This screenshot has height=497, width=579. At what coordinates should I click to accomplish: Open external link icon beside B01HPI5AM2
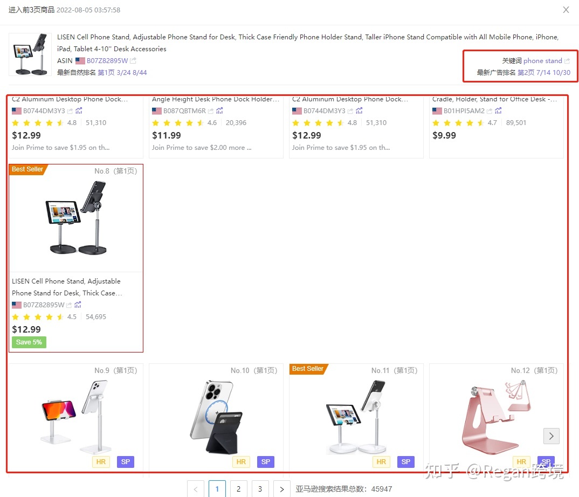[x=490, y=111]
